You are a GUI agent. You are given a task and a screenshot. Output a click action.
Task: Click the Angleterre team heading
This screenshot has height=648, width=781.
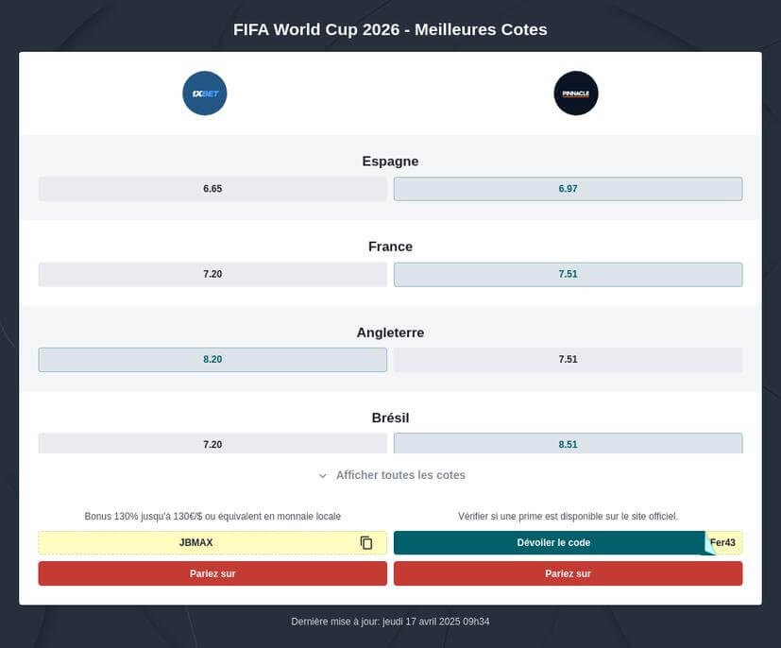(390, 333)
